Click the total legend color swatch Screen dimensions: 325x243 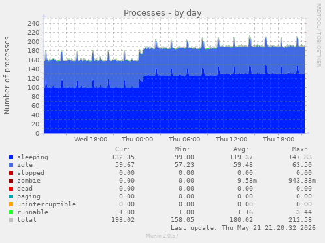click(11, 220)
